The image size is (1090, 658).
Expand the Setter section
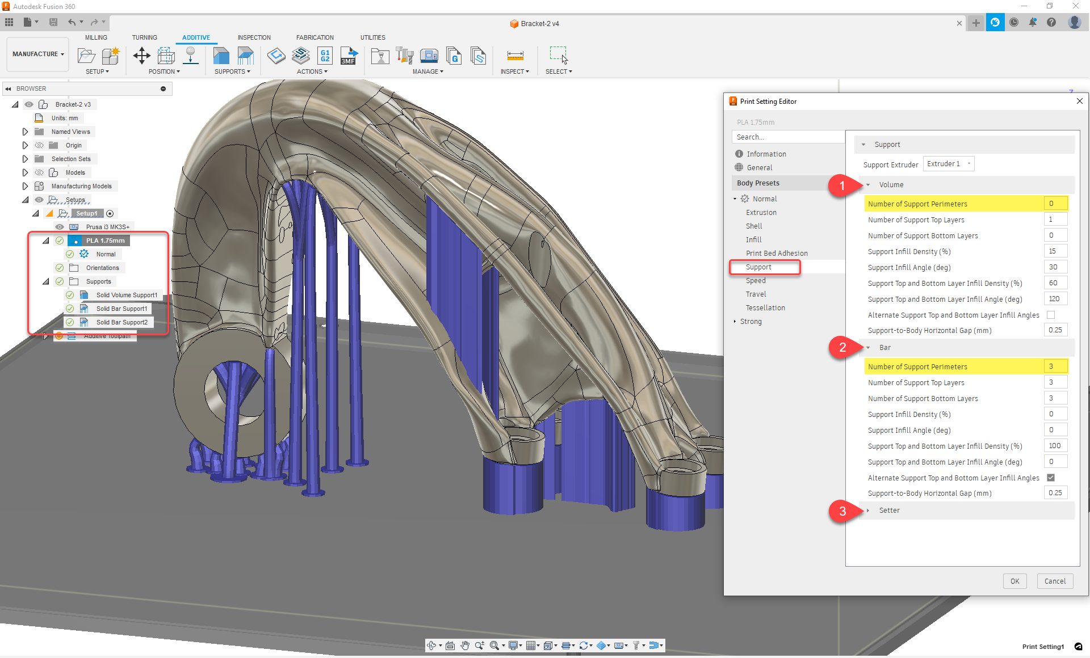868,511
